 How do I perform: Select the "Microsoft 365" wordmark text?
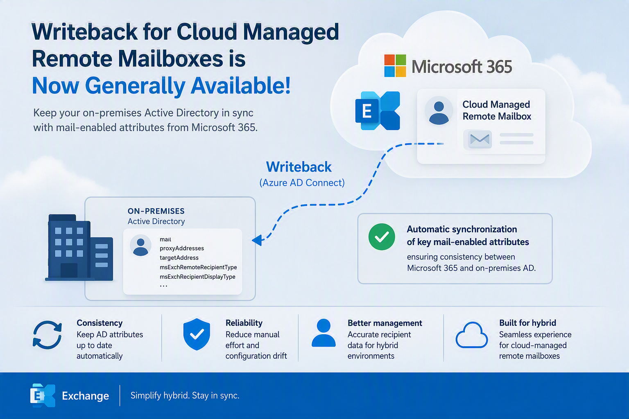pyautogui.click(x=462, y=67)
